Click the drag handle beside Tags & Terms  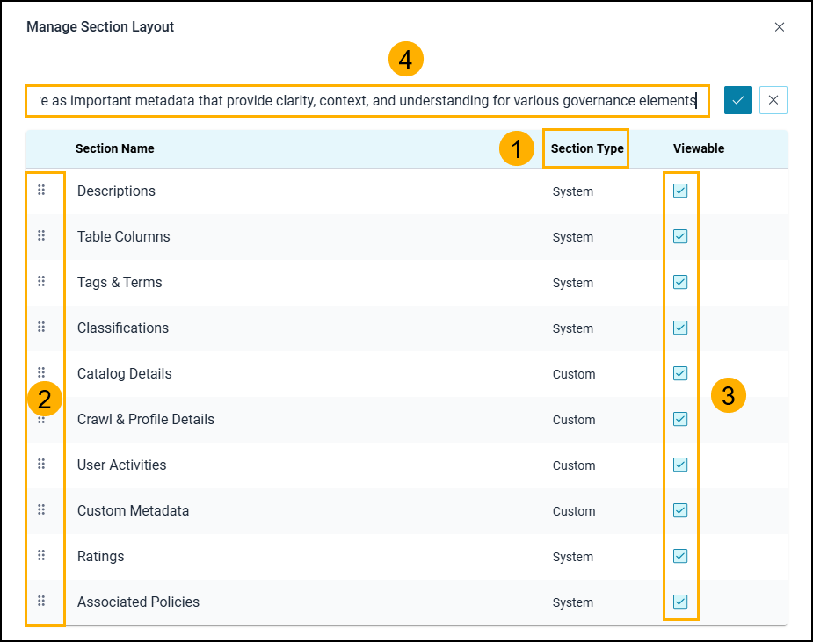41,281
